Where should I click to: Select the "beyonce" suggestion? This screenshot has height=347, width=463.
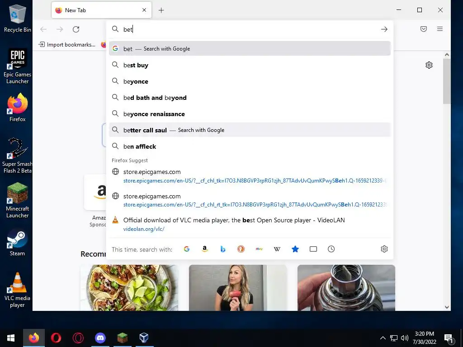250,81
